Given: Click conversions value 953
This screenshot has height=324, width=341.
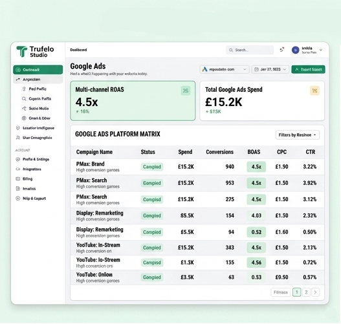Looking at the screenshot, I should point(230,183).
